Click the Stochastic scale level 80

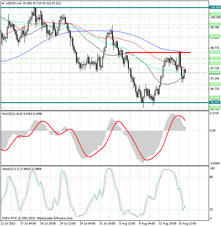click(x=211, y=177)
